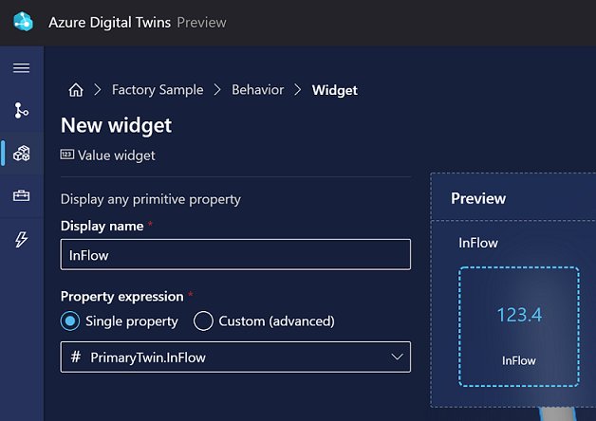596x421 pixels.
Task: Click the Azure Digital Twins title text
Action: click(x=109, y=23)
